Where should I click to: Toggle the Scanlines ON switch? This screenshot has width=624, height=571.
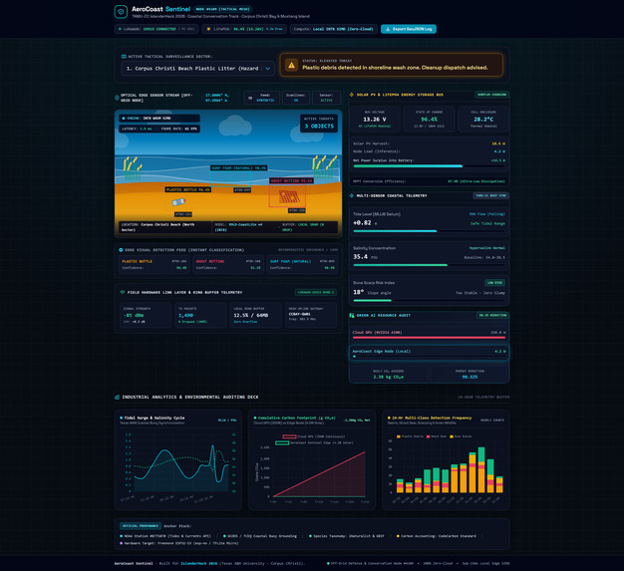[295, 98]
